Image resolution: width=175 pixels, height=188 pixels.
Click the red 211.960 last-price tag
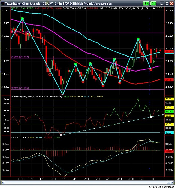(169, 52)
